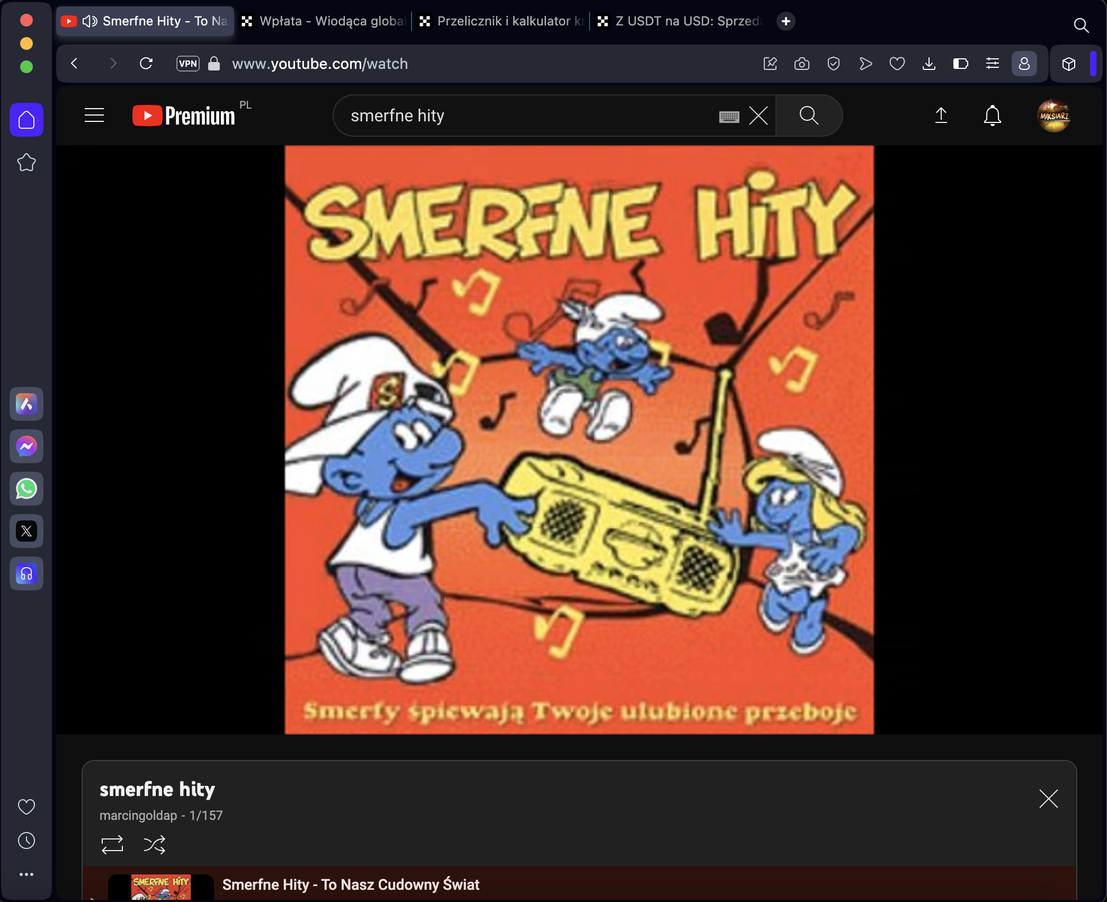
Task: Expand the YouTube hamburger guide menu
Action: click(94, 116)
